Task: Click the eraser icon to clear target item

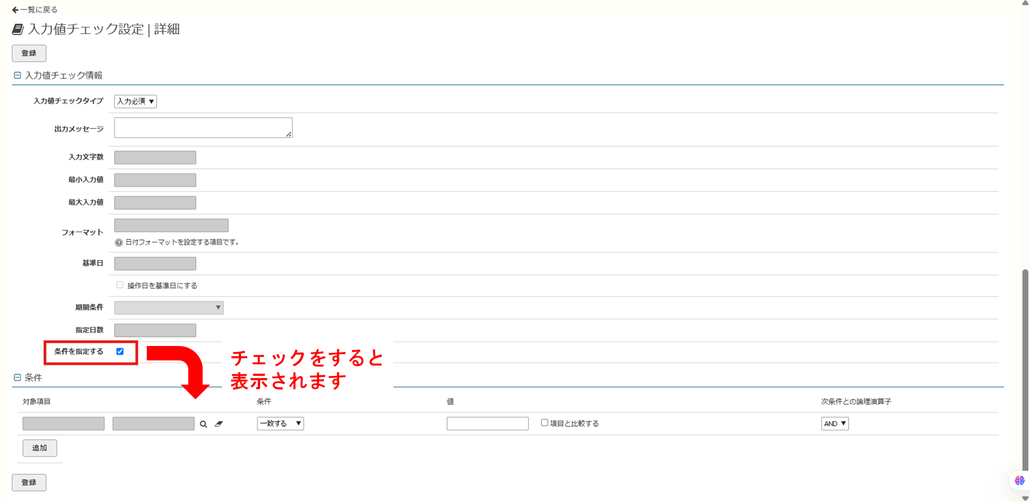Action: pyautogui.click(x=219, y=424)
